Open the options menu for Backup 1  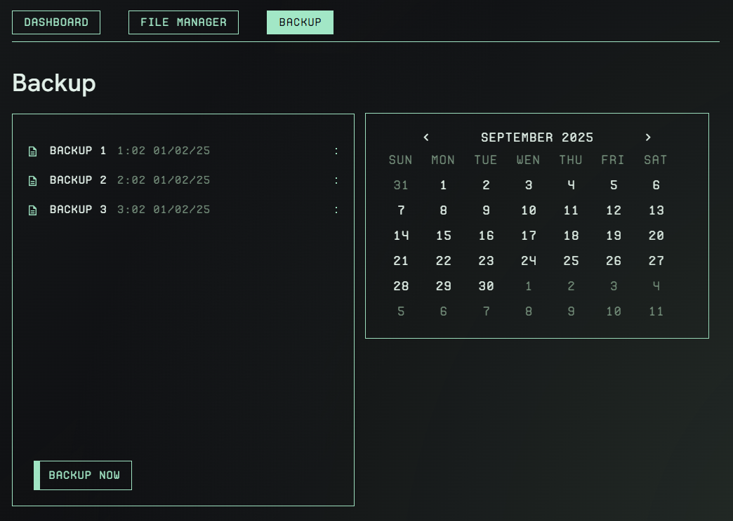pos(336,151)
